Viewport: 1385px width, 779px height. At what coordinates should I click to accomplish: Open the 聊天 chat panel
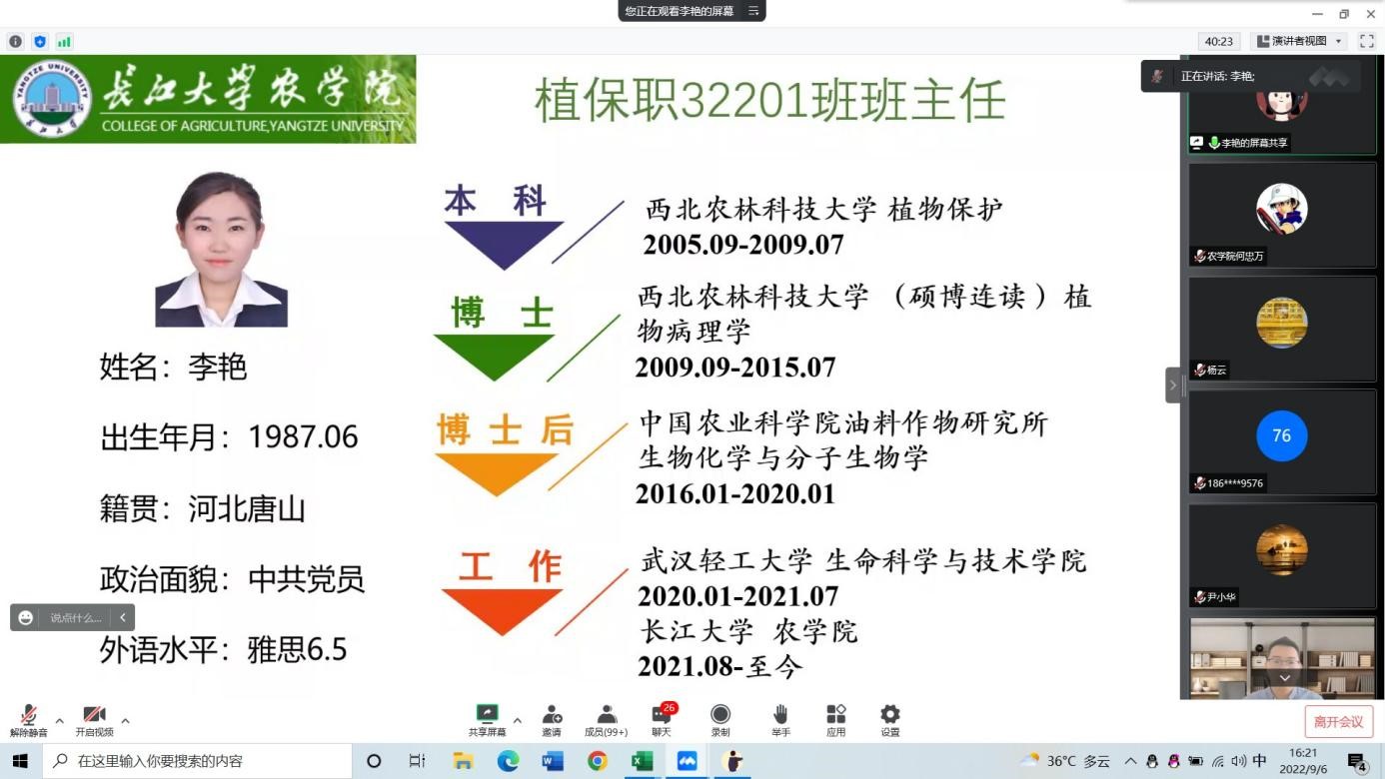(662, 714)
